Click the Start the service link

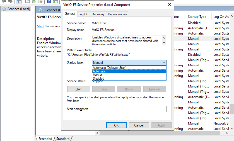pos(40,26)
